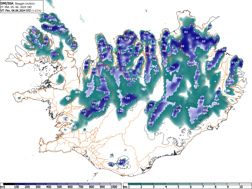Click the 'DMI/IGA: Skyggni (m/km)' title text
The image size is (252, 189).
click(18, 3)
